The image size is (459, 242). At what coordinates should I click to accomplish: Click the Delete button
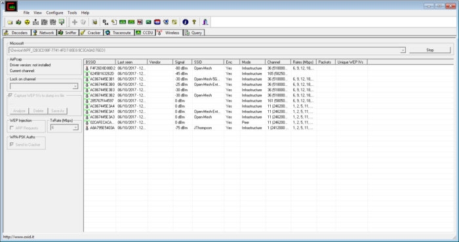(38, 111)
